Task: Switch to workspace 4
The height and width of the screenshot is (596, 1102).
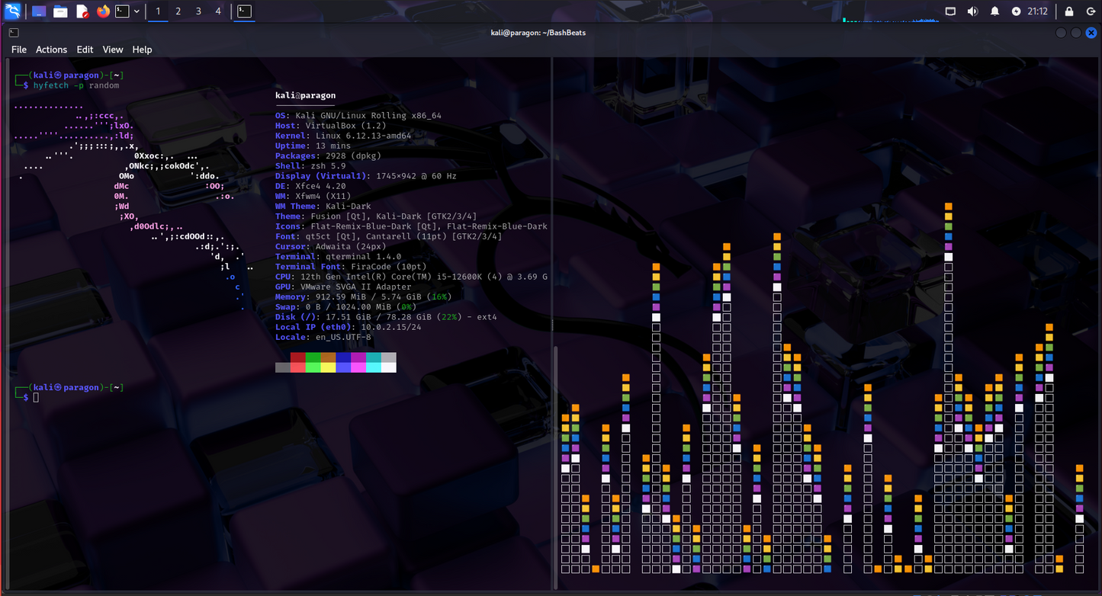Action: pos(218,11)
